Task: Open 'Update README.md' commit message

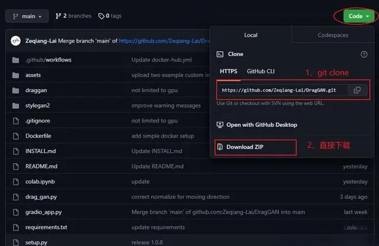Action: point(158,166)
